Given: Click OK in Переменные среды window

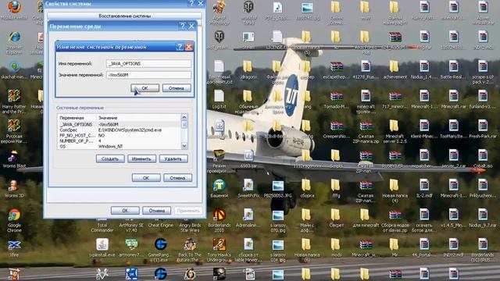Looking at the screenshot, I should point(146,178).
